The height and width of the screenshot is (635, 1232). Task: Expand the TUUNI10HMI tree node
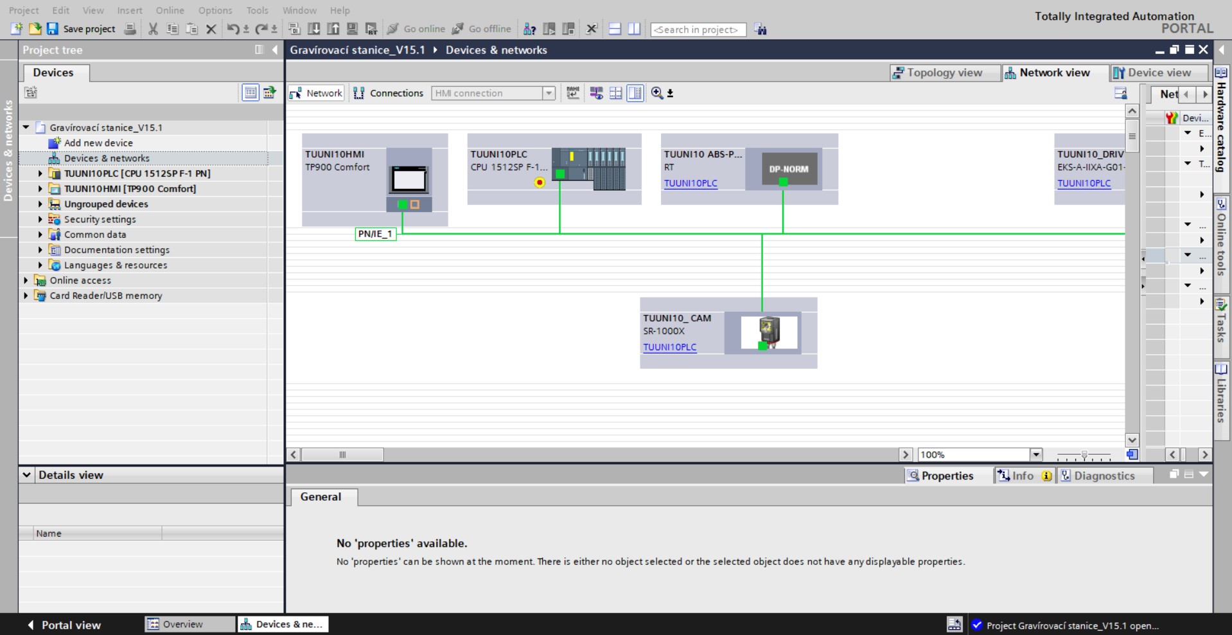40,189
